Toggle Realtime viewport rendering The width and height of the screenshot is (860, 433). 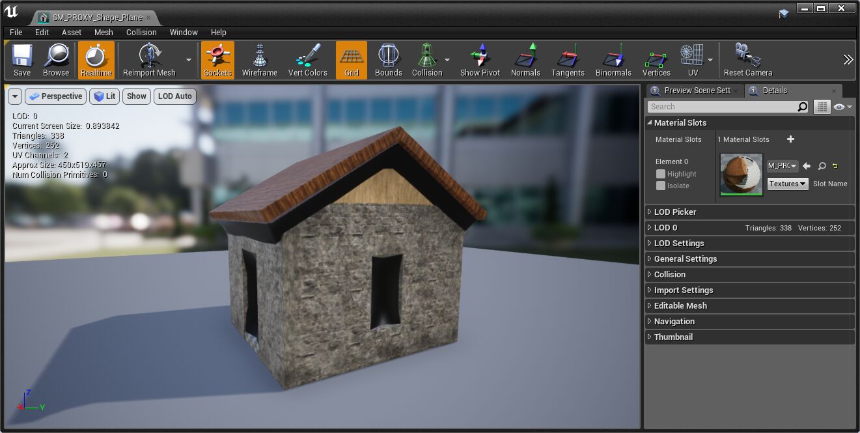pos(96,60)
